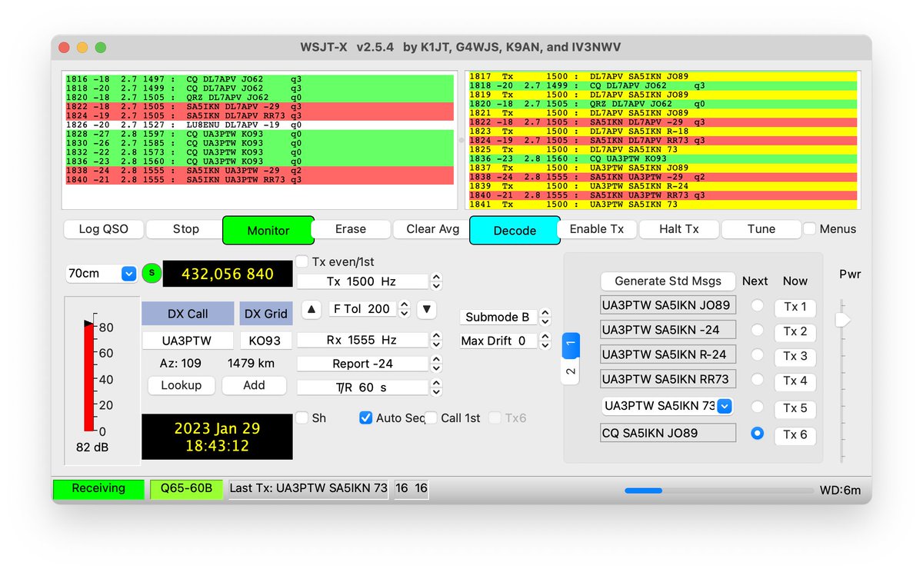Click the green S meter toggle icon

152,273
